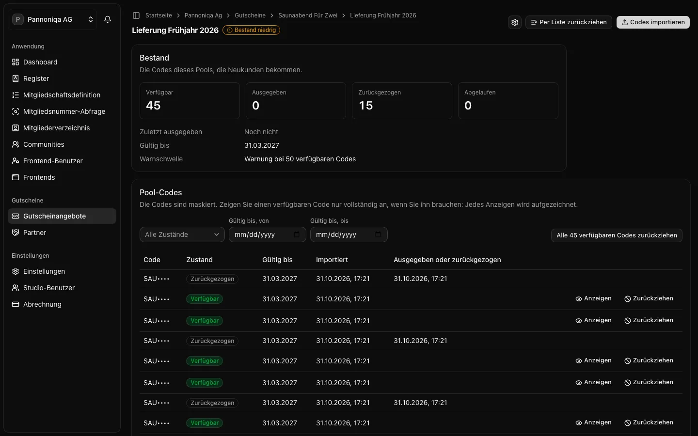
Task: Open calendar picker for 'Gültig bis, von'
Action: pos(297,234)
